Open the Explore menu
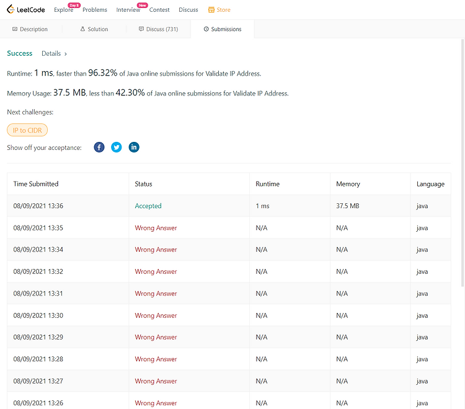 [x=63, y=10]
